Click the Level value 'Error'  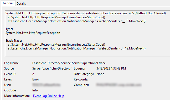click(35, 79)
